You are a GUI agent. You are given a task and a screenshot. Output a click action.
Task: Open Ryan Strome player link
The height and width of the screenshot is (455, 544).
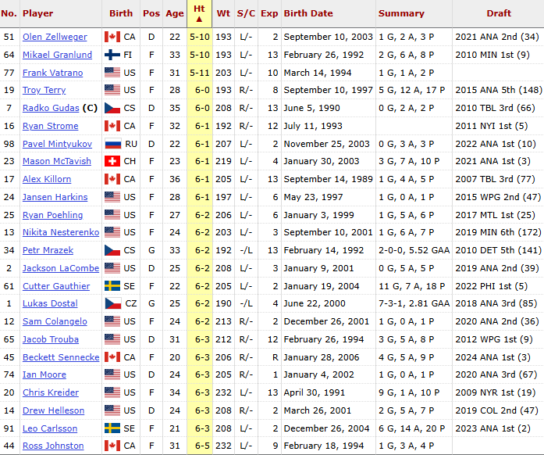click(50, 126)
